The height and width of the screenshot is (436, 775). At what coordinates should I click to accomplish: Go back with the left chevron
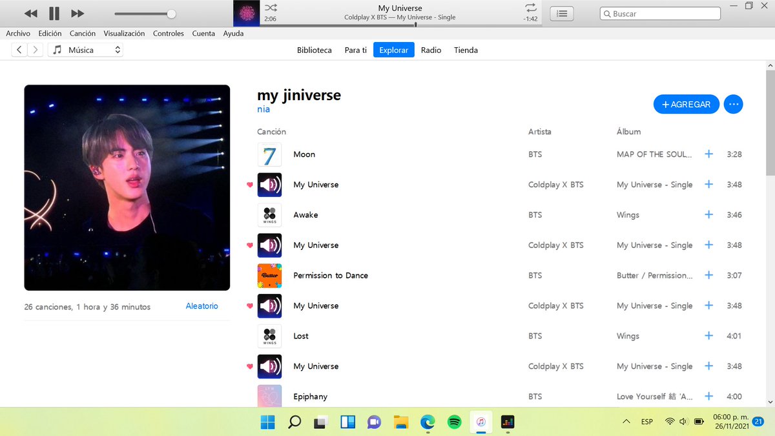tap(19, 50)
